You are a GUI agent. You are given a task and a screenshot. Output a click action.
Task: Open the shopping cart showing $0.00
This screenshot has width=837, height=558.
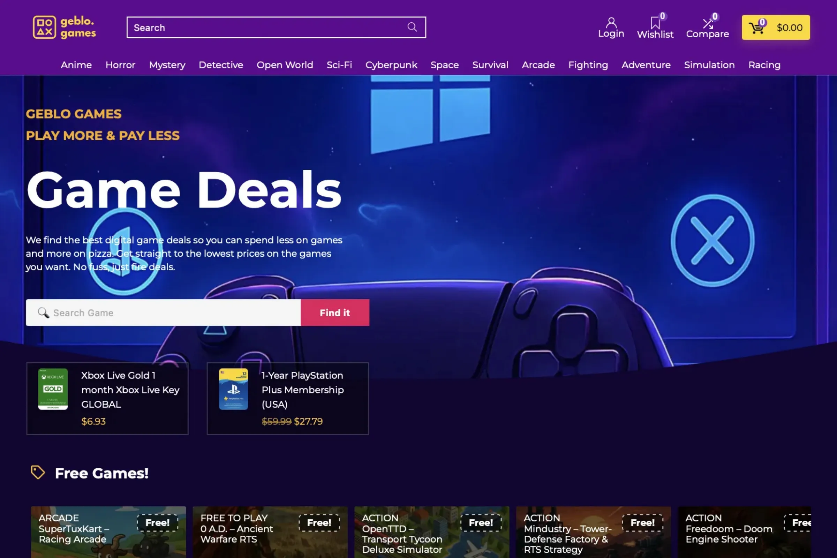(x=776, y=28)
